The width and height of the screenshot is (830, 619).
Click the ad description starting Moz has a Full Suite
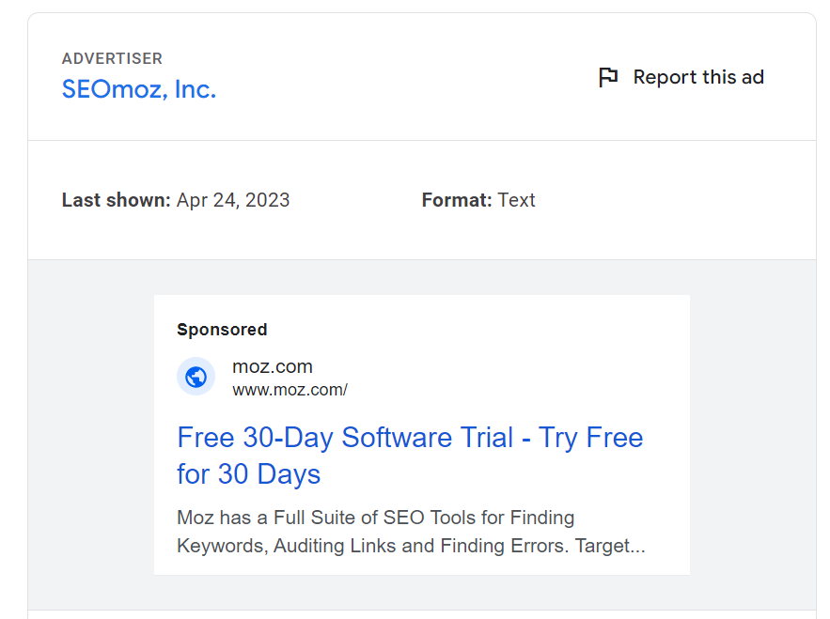411,532
